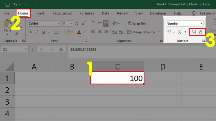Click the Format Painter brush icon
Viewport: 216px width, 121px height.
coord(16,34)
